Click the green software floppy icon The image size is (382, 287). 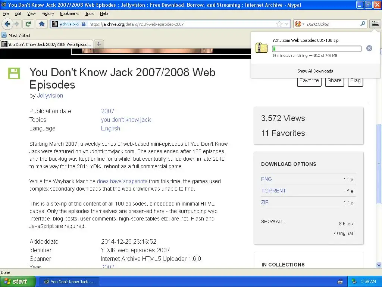[x=14, y=74]
